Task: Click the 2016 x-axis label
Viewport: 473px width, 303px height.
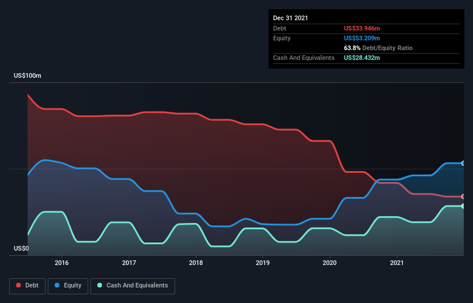Action: (62, 263)
